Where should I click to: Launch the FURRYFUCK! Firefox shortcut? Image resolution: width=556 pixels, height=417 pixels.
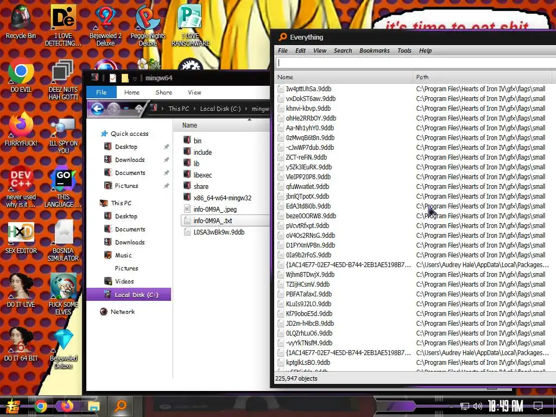pyautogui.click(x=21, y=129)
